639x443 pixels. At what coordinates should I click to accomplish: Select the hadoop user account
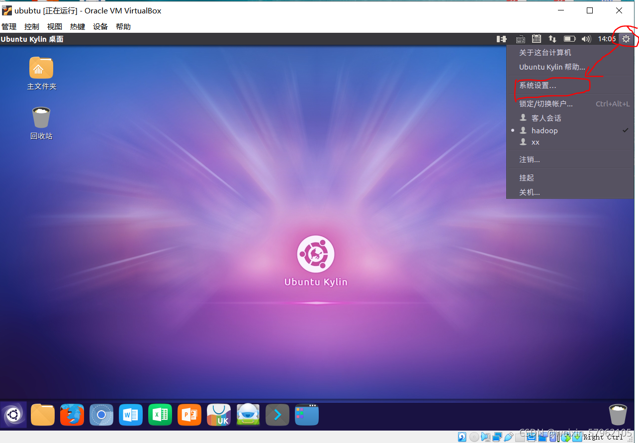(x=570, y=131)
